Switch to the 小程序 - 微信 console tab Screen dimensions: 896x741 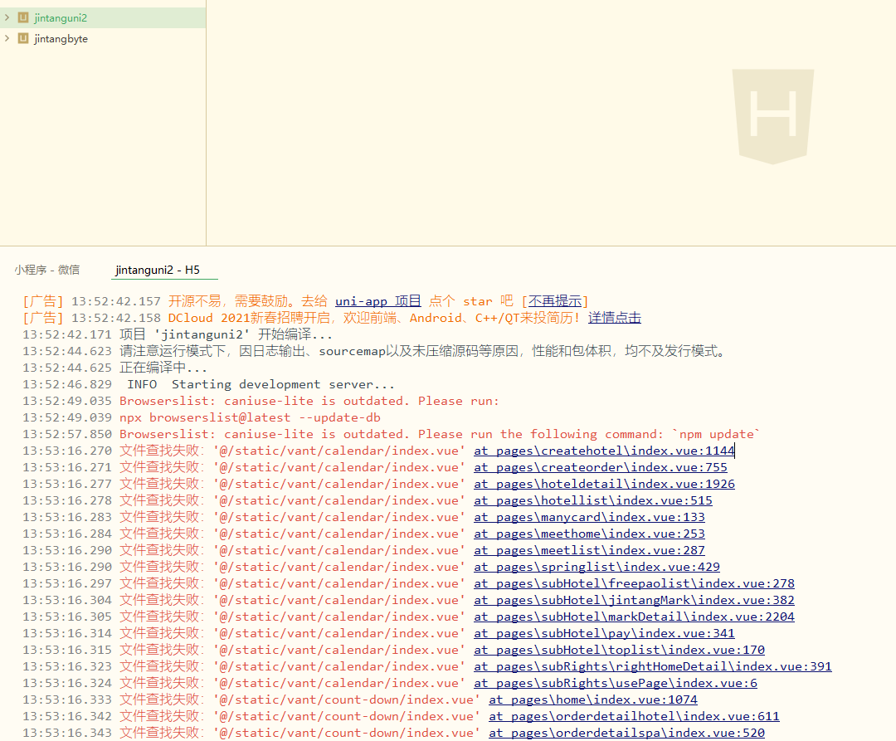tap(46, 270)
